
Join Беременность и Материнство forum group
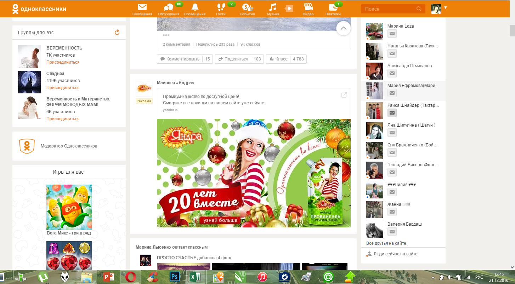[x=63, y=119]
